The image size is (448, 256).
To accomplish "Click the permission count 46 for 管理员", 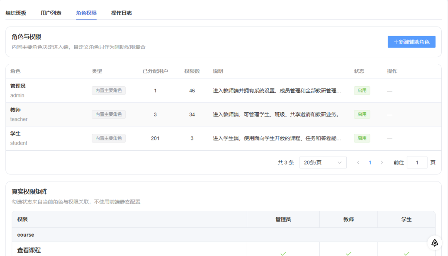I will [192, 91].
